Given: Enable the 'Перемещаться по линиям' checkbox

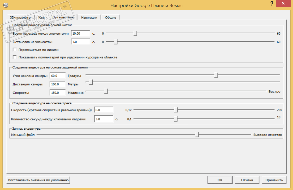Looking at the screenshot, I should (x=15, y=50).
